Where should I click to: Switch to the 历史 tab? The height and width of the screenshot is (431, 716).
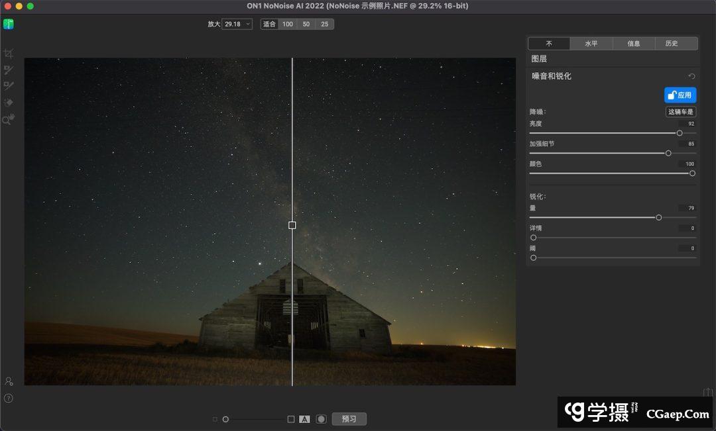coord(672,44)
